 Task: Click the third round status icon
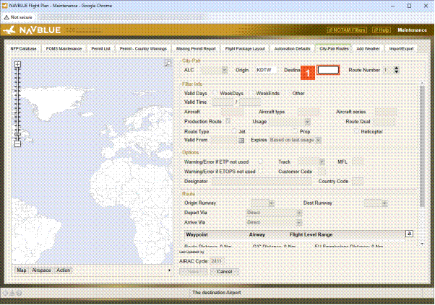(19, 293)
